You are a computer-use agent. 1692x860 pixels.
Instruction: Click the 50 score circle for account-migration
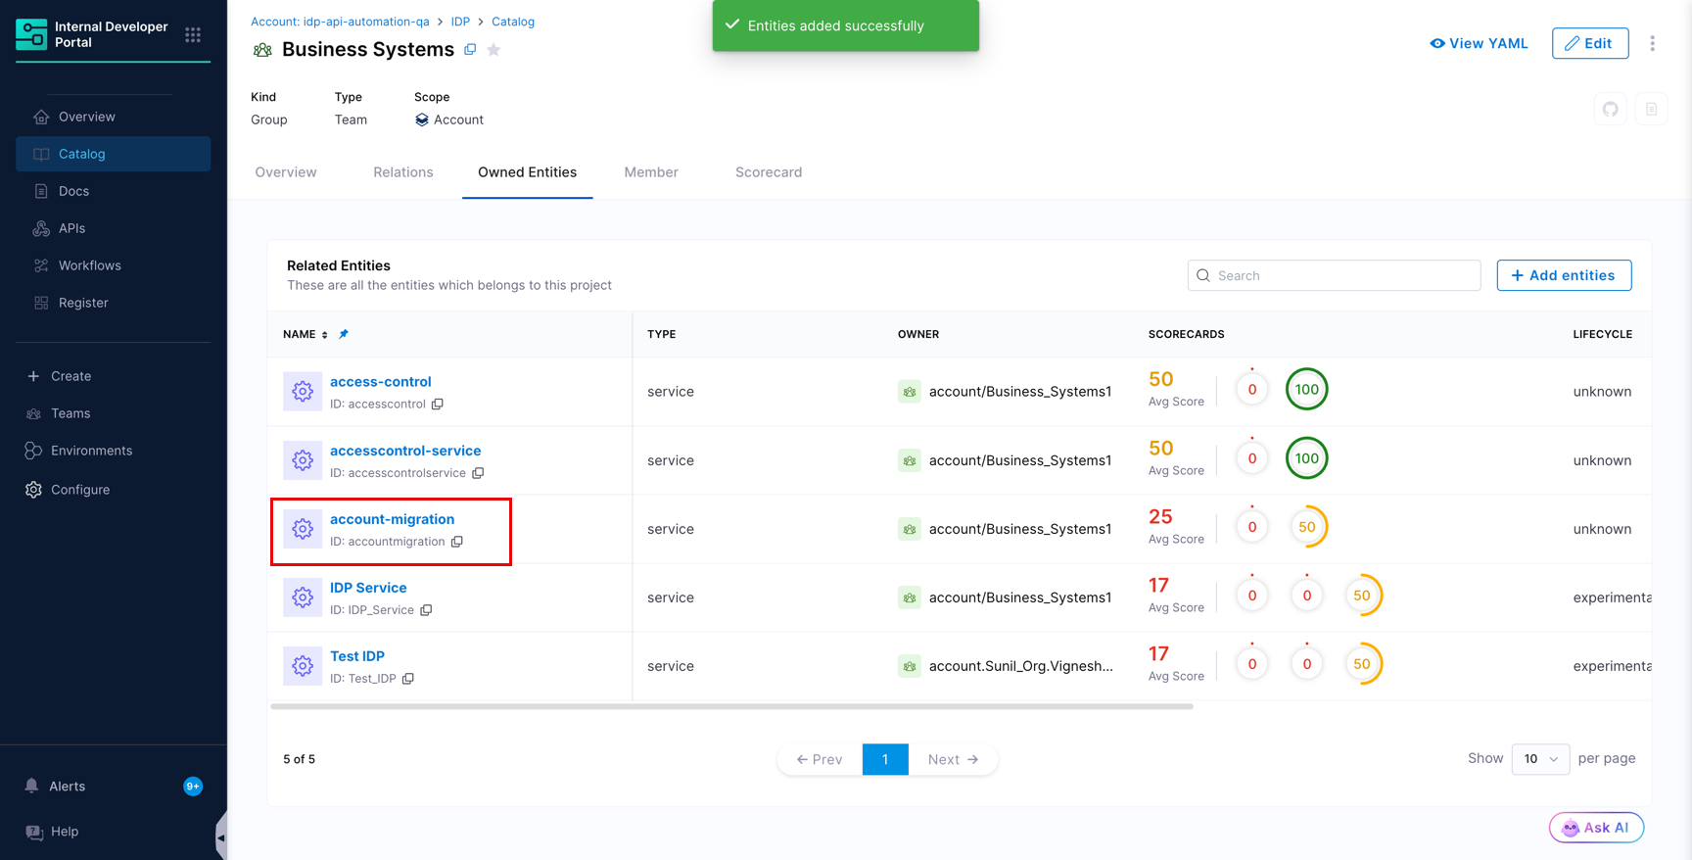point(1307,526)
